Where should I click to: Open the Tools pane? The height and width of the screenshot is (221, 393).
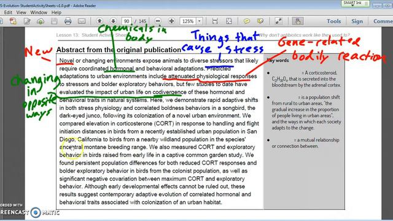click(x=333, y=21)
